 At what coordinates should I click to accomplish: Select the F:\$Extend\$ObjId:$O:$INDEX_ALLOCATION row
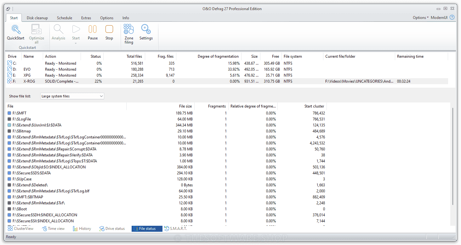click(166, 167)
